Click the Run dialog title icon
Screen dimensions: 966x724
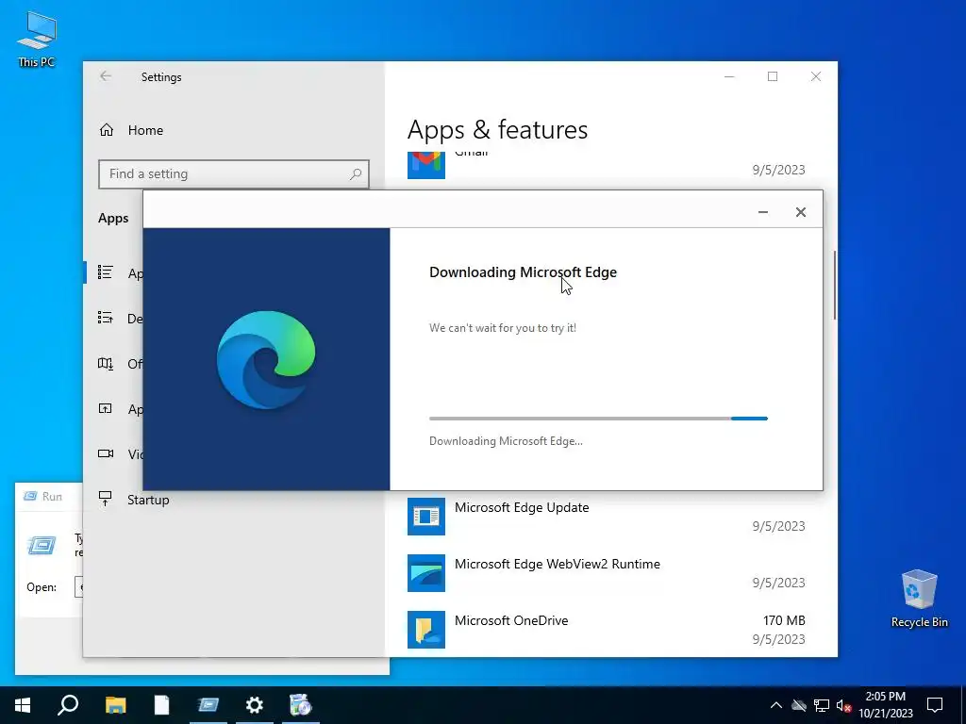click(x=29, y=496)
